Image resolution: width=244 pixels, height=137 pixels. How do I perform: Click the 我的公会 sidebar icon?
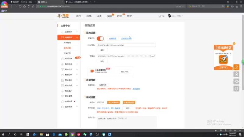[x=63, y=69]
